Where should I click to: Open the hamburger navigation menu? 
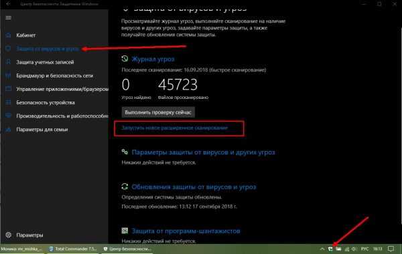point(8,17)
